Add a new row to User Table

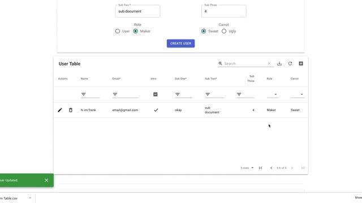[301, 64]
